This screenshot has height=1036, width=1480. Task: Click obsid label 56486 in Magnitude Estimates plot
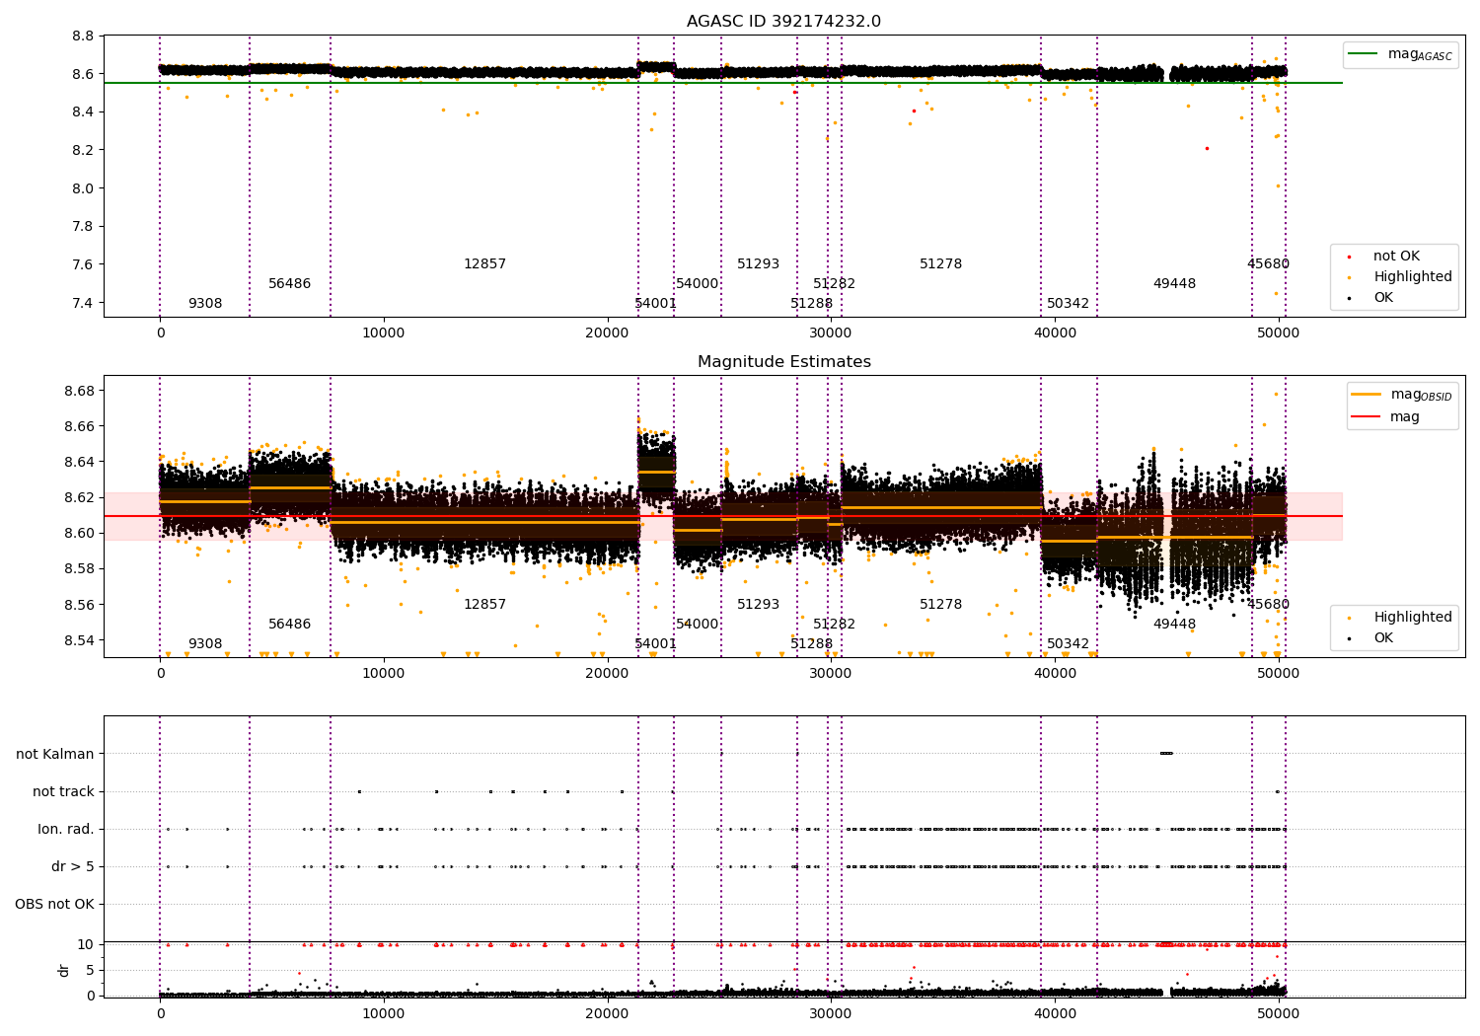tap(289, 625)
